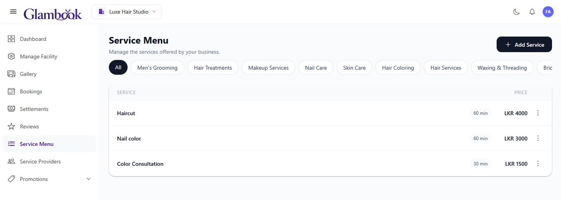The image size is (561, 200).
Task: Open options menu for Haircut
Action: point(538,113)
